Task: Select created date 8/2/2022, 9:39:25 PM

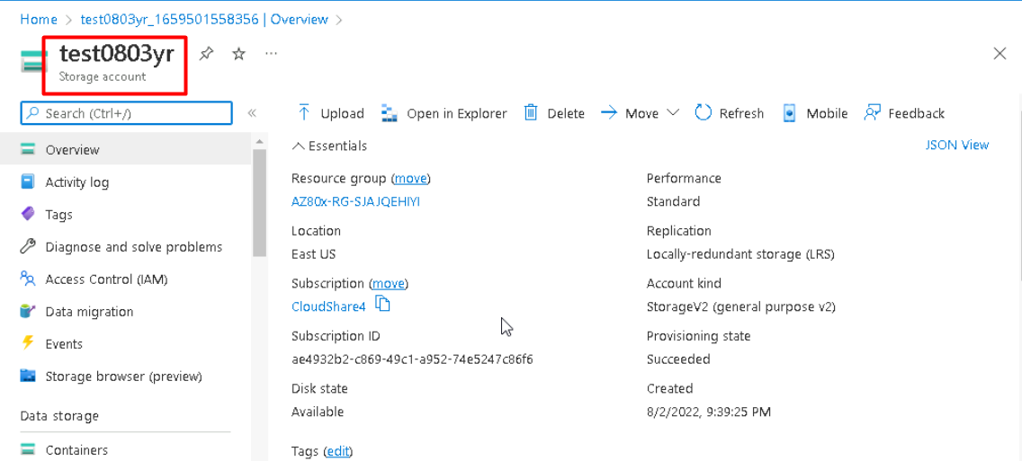Action: pos(709,412)
